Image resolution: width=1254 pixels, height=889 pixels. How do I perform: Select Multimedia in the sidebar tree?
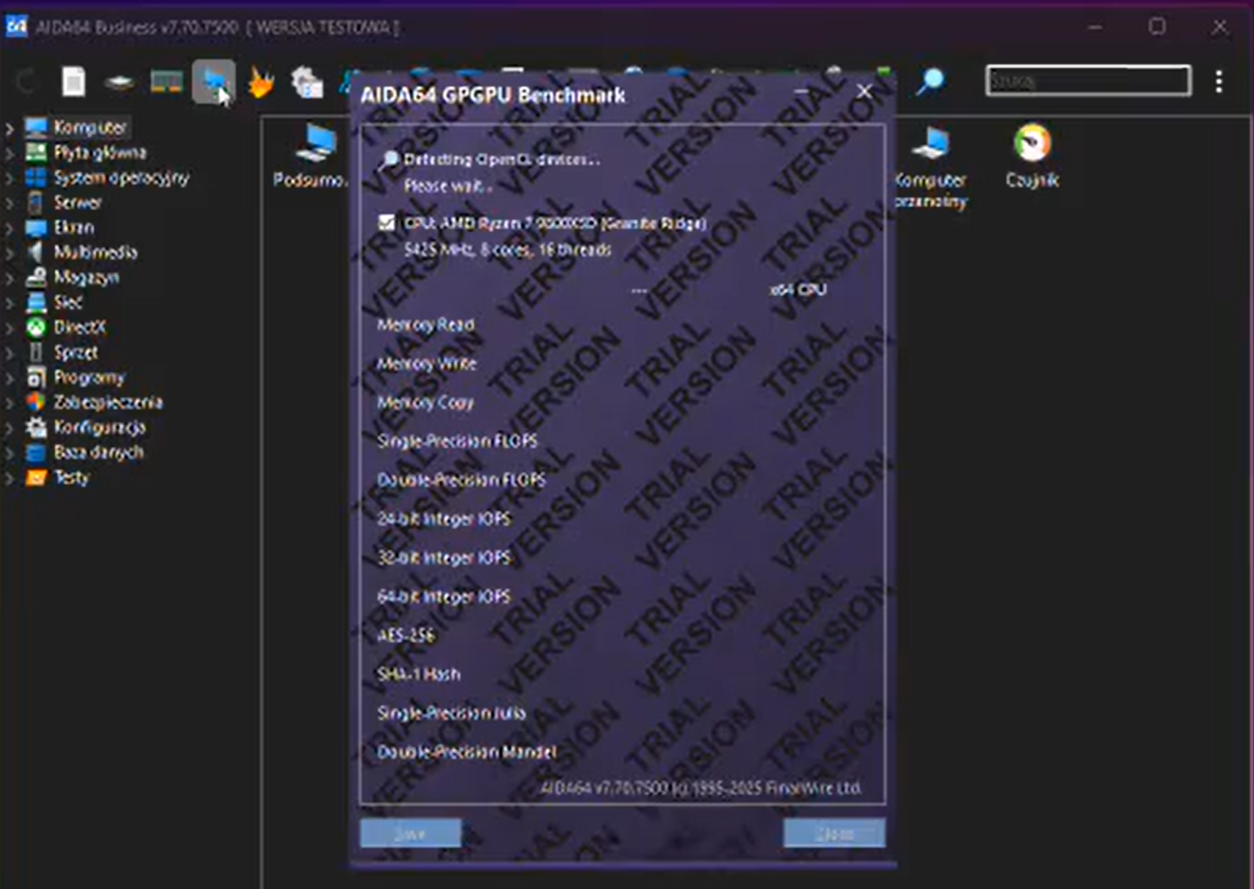(95, 252)
